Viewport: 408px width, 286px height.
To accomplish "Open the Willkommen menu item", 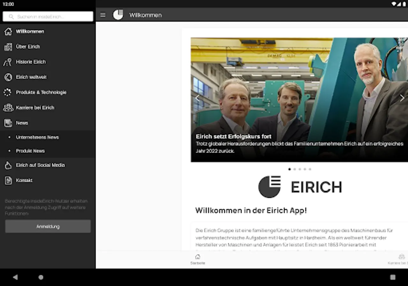I will (x=48, y=31).
